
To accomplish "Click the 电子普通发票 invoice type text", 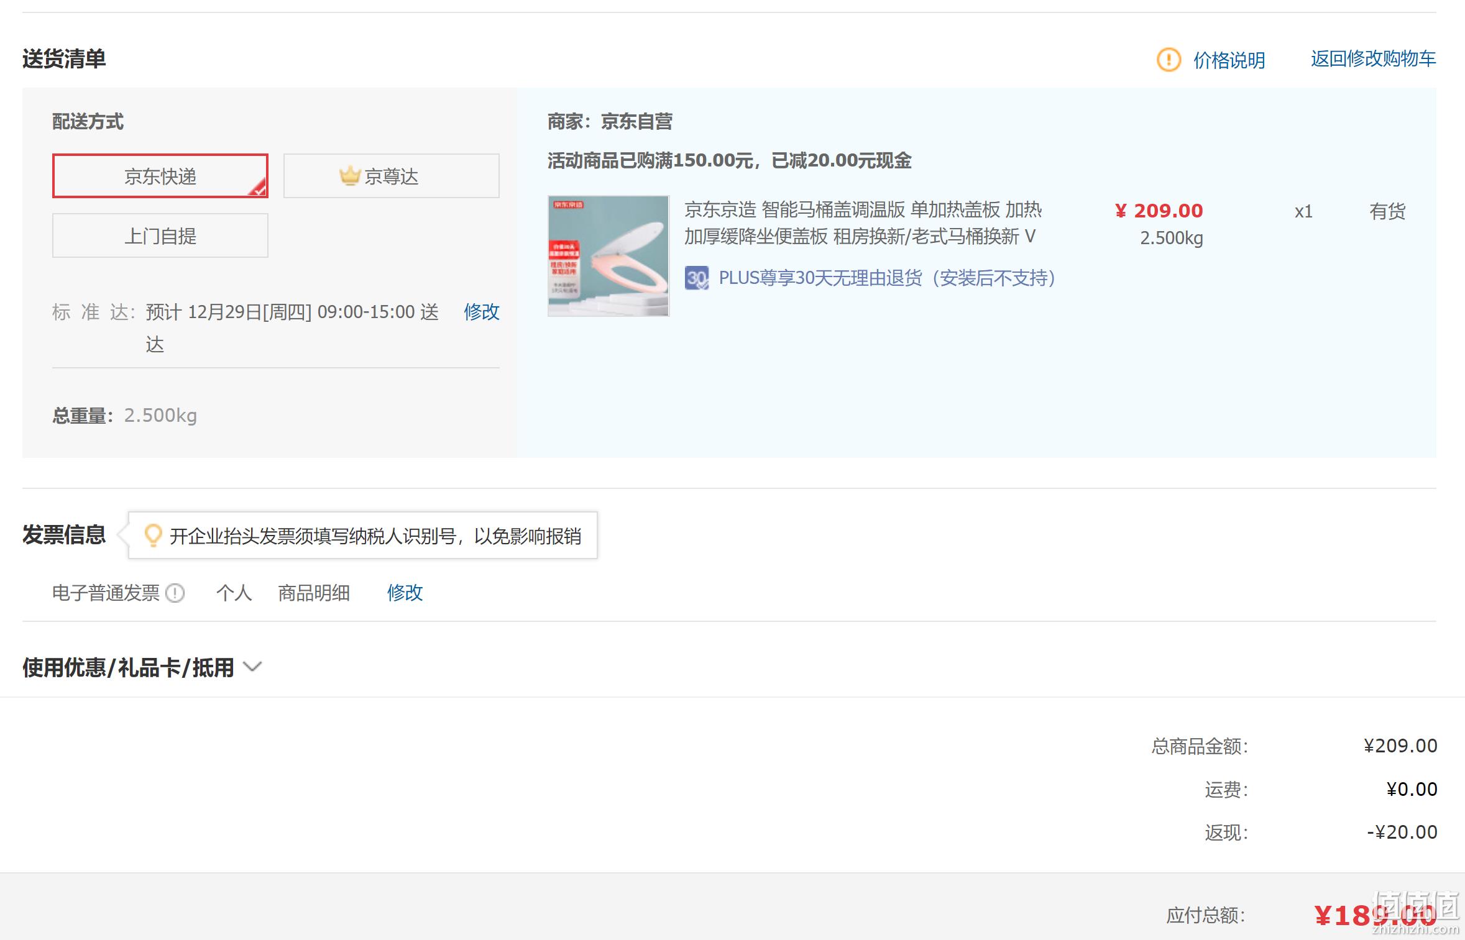I will pos(106,593).
